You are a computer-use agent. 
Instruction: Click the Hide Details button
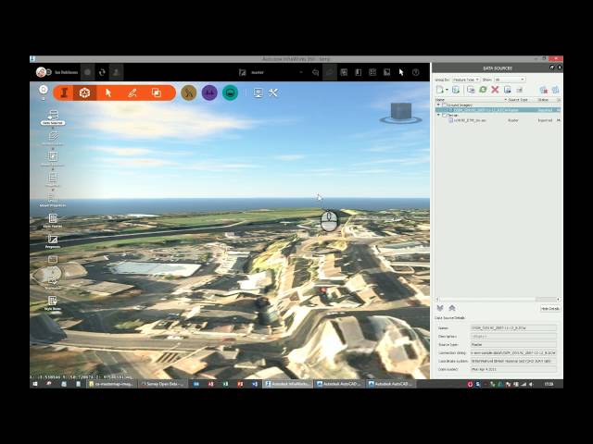(x=549, y=308)
